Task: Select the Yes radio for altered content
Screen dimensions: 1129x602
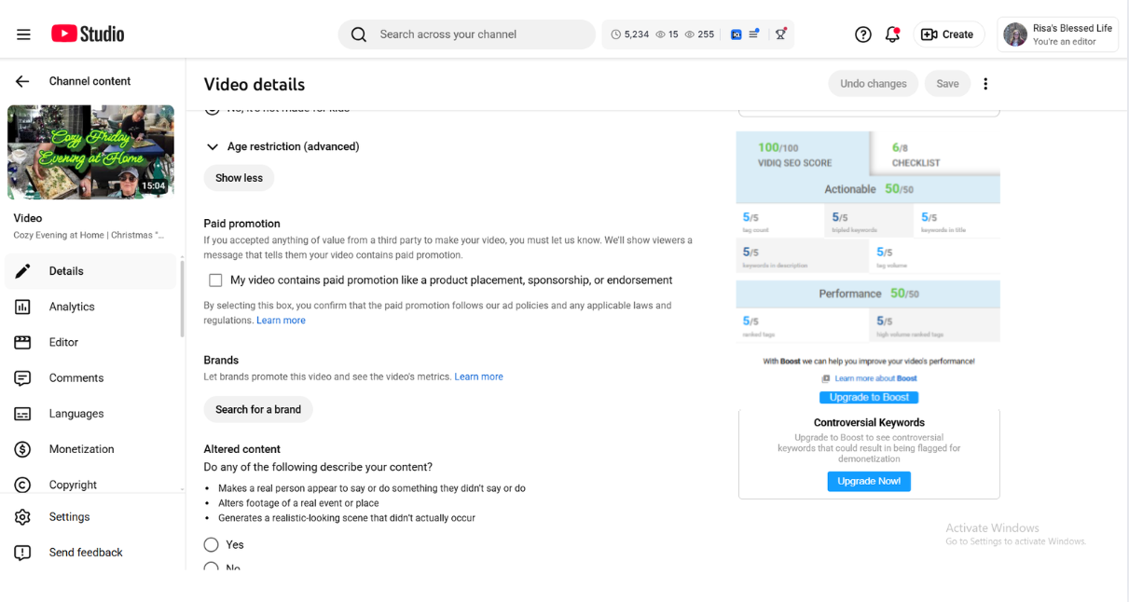Action: pyautogui.click(x=212, y=545)
